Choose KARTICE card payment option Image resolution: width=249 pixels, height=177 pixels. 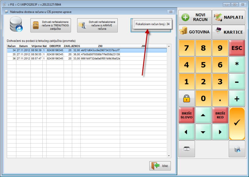coord(229,32)
